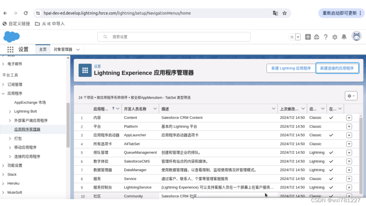Open the help question mark
366x206 pixels.
tap(326, 37)
